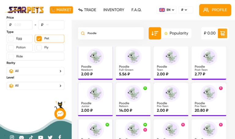Go to the Trade page
235x139 pixels.
pos(87,10)
